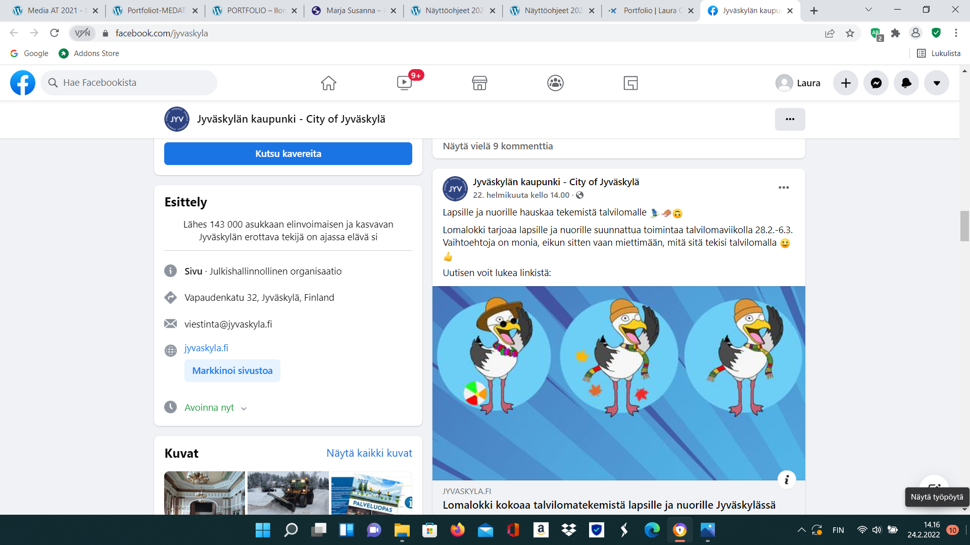This screenshot has height=545, width=970.
Task: Open the browser Extensions puzzle icon
Action: coord(896,33)
